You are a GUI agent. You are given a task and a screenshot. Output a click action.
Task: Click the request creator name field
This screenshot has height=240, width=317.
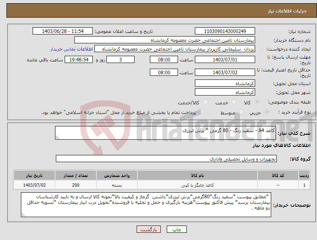(175, 49)
